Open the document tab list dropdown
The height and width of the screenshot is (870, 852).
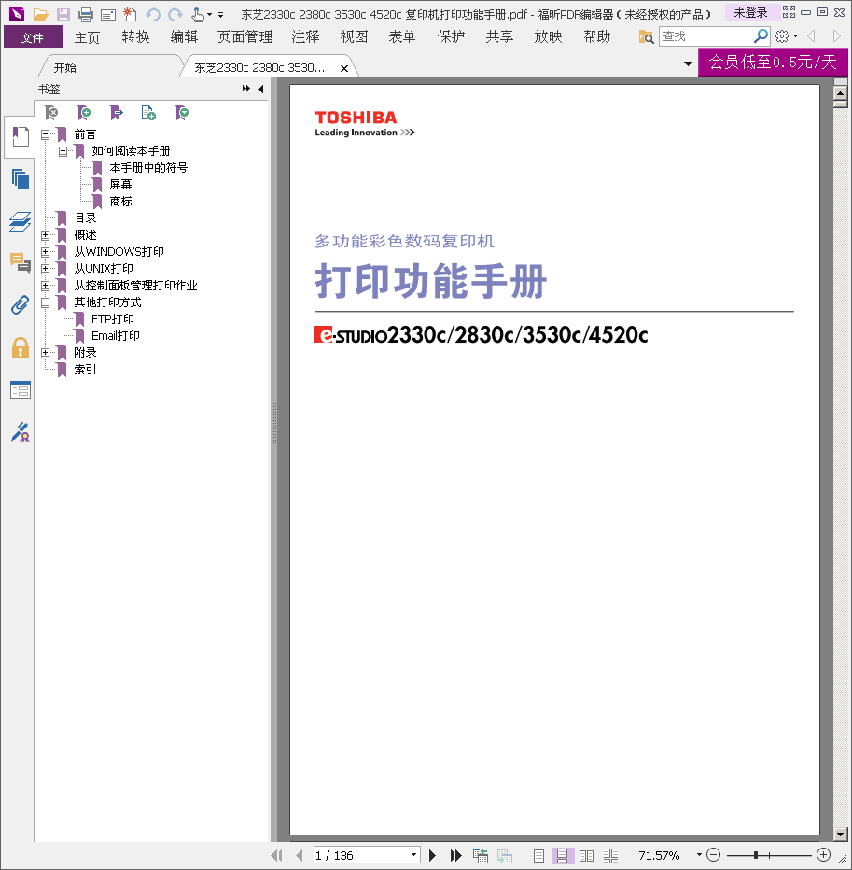pyautogui.click(x=688, y=63)
